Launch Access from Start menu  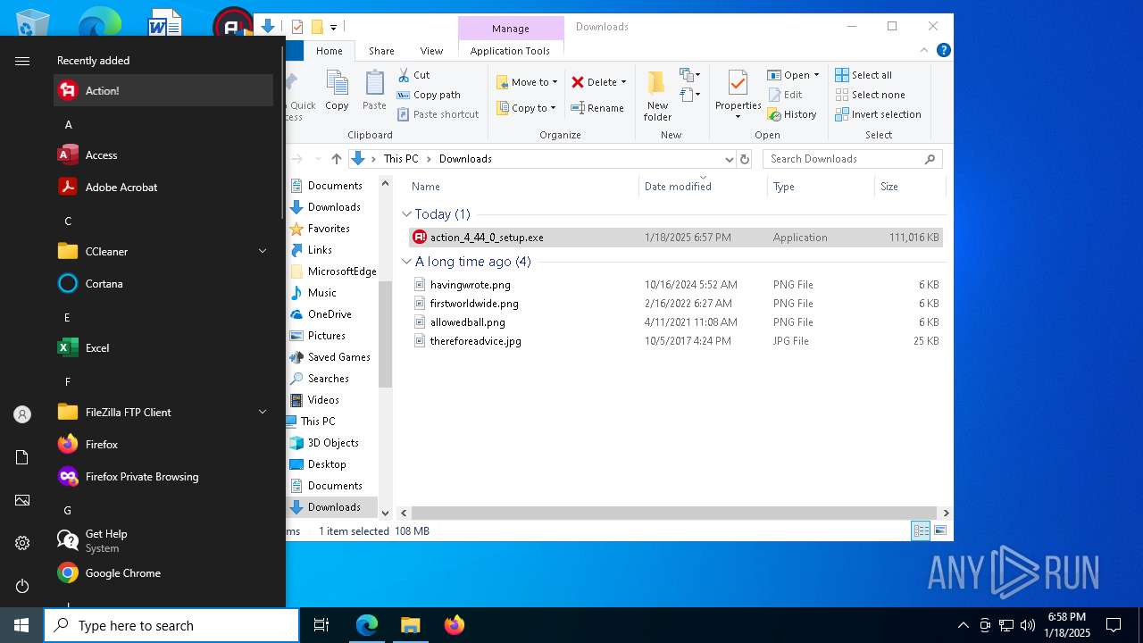[x=163, y=154]
